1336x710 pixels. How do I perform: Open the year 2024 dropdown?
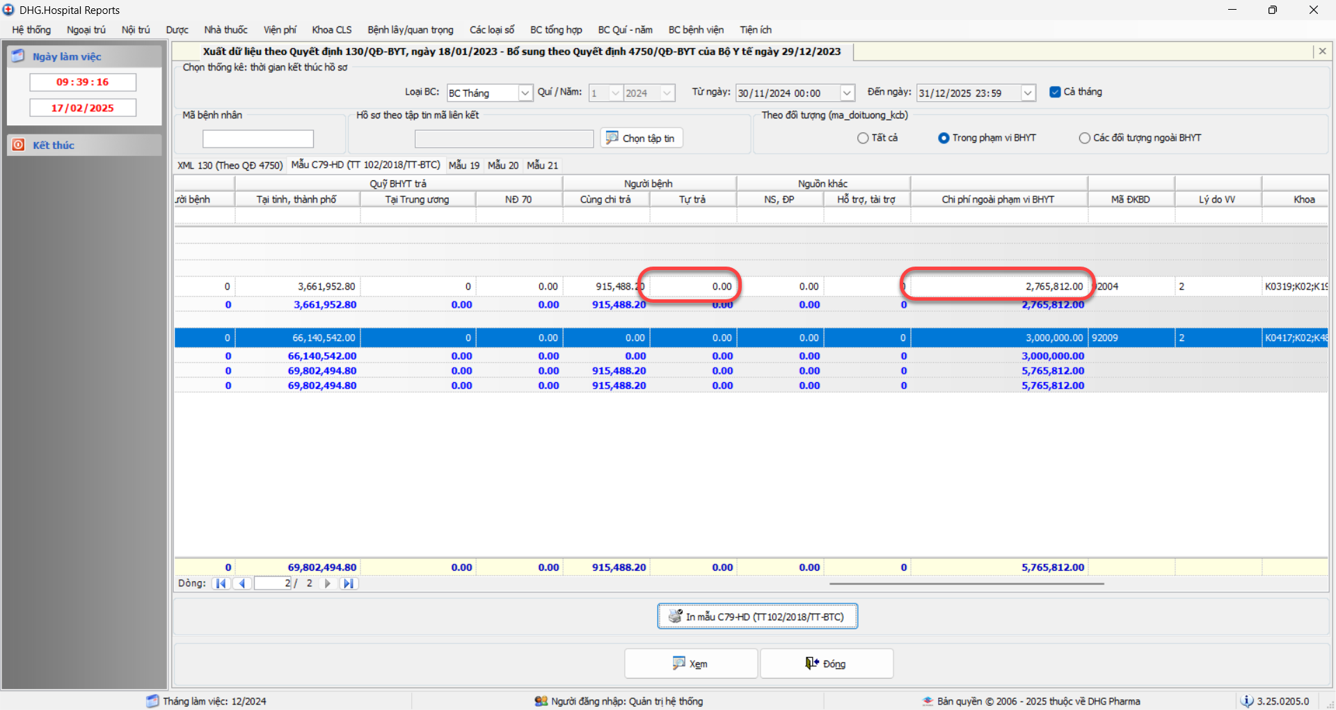[667, 93]
